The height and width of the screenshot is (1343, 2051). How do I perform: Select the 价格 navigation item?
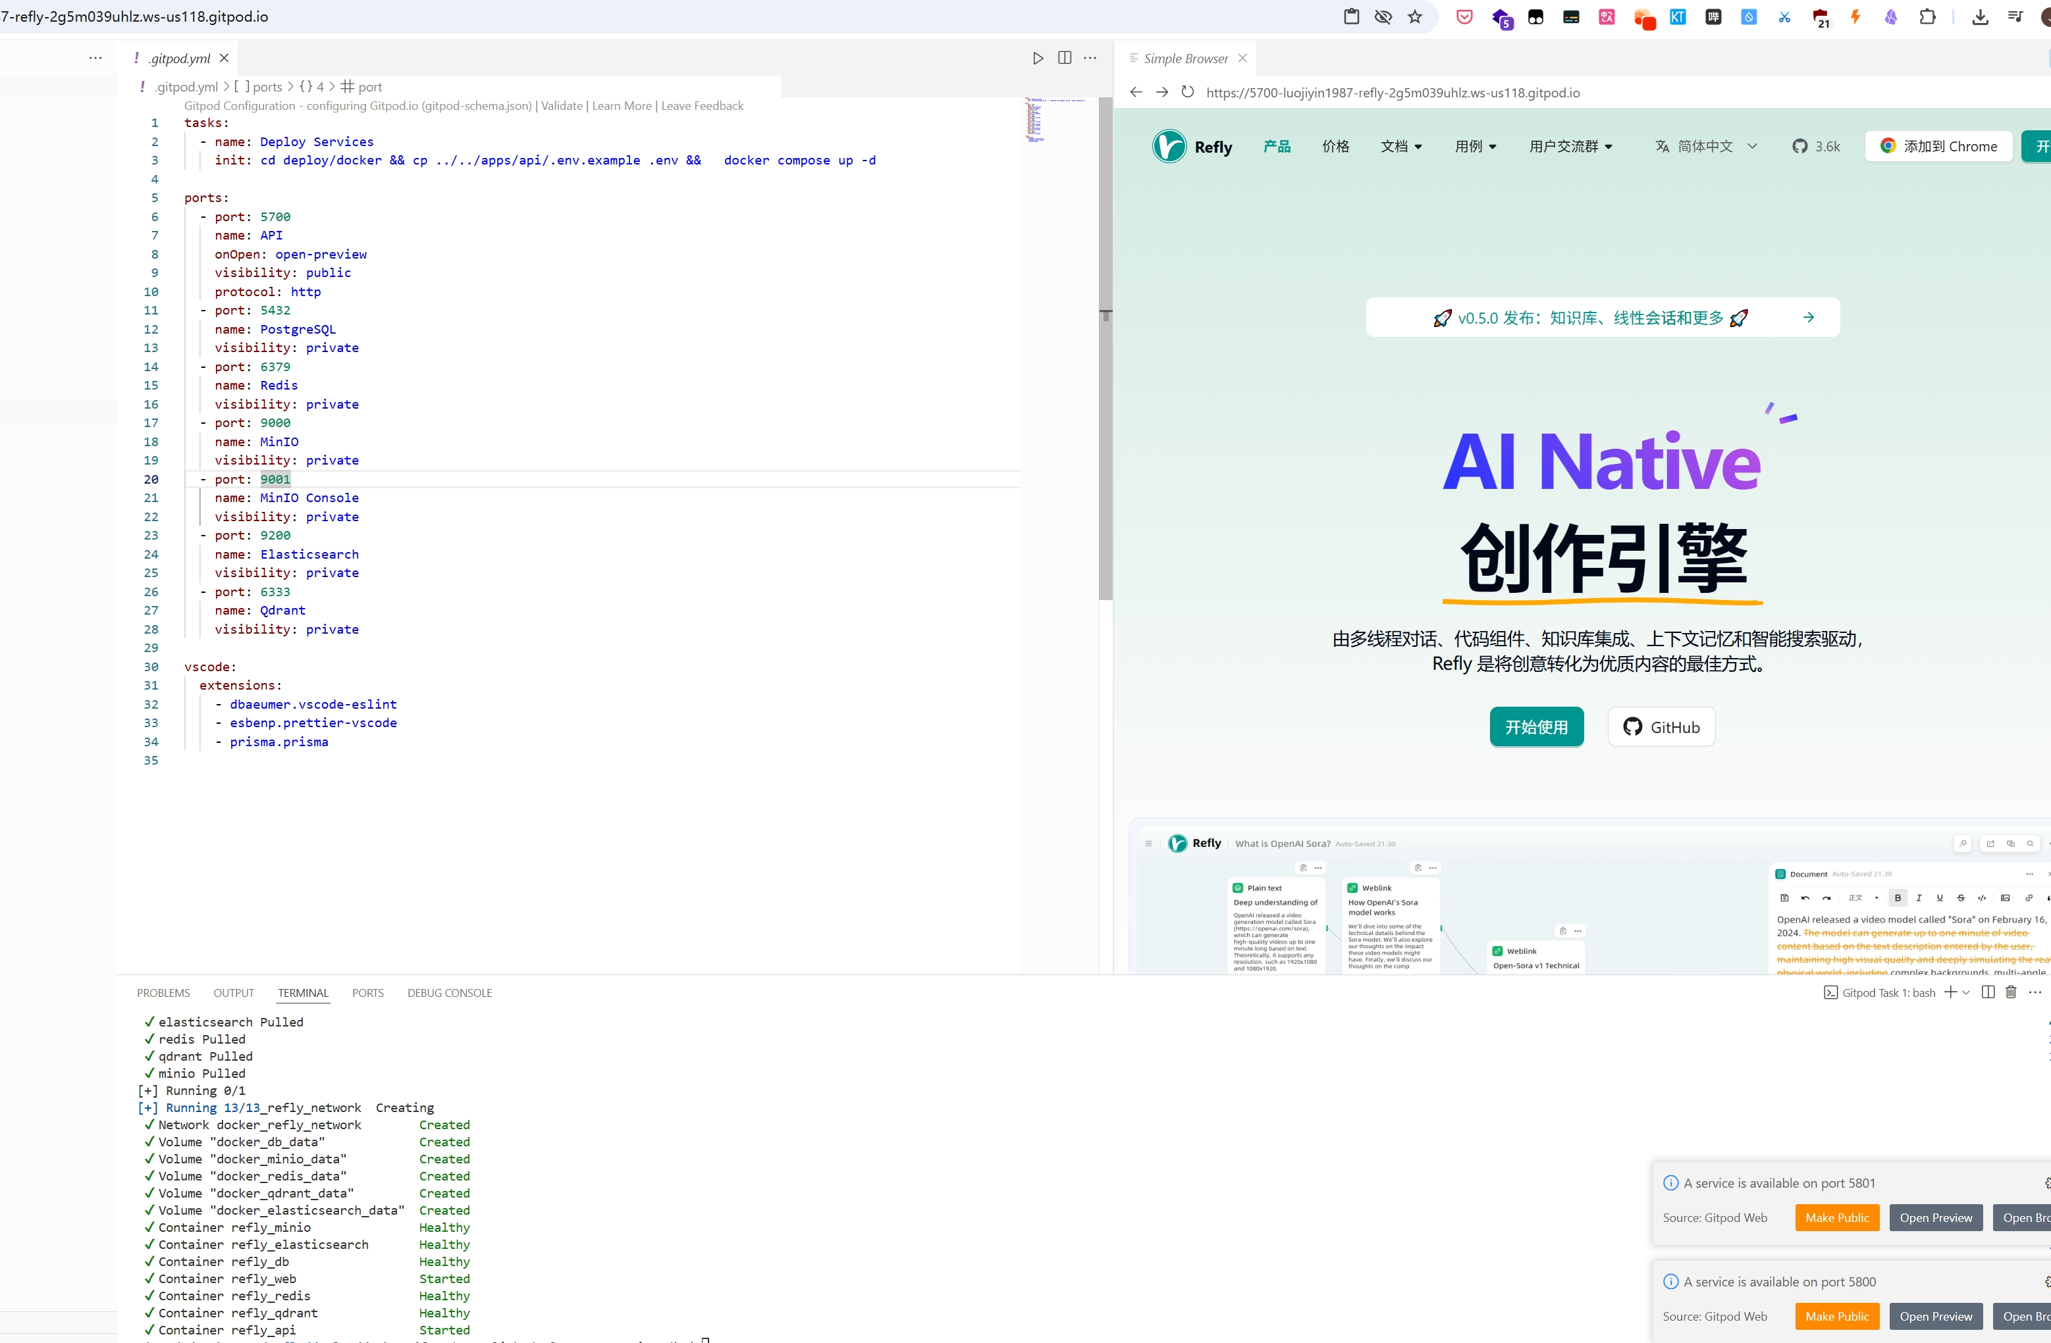point(1335,147)
